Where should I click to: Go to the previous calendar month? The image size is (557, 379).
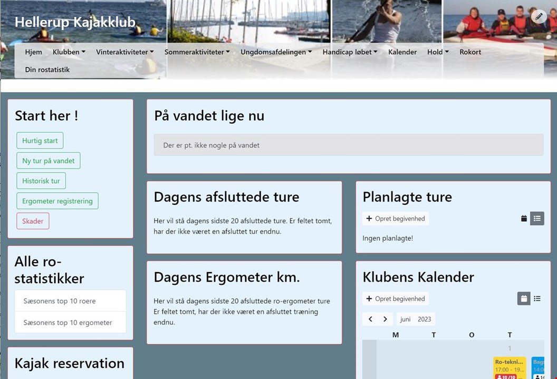tap(370, 319)
